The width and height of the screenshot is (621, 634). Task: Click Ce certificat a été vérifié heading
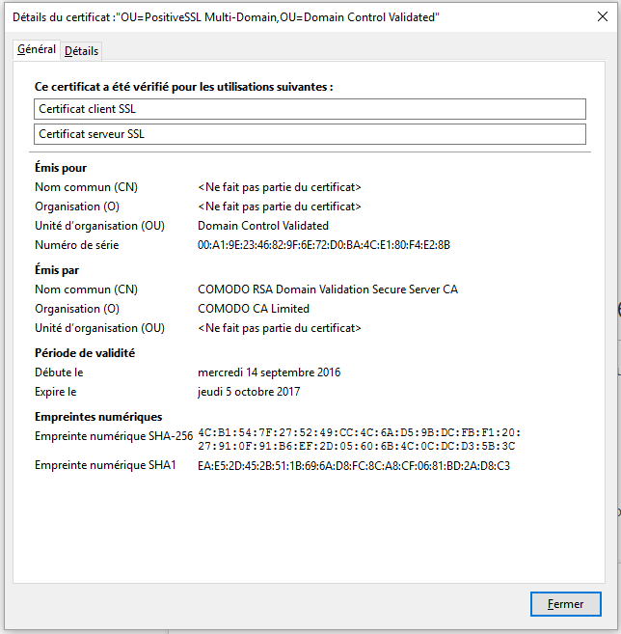(x=184, y=87)
